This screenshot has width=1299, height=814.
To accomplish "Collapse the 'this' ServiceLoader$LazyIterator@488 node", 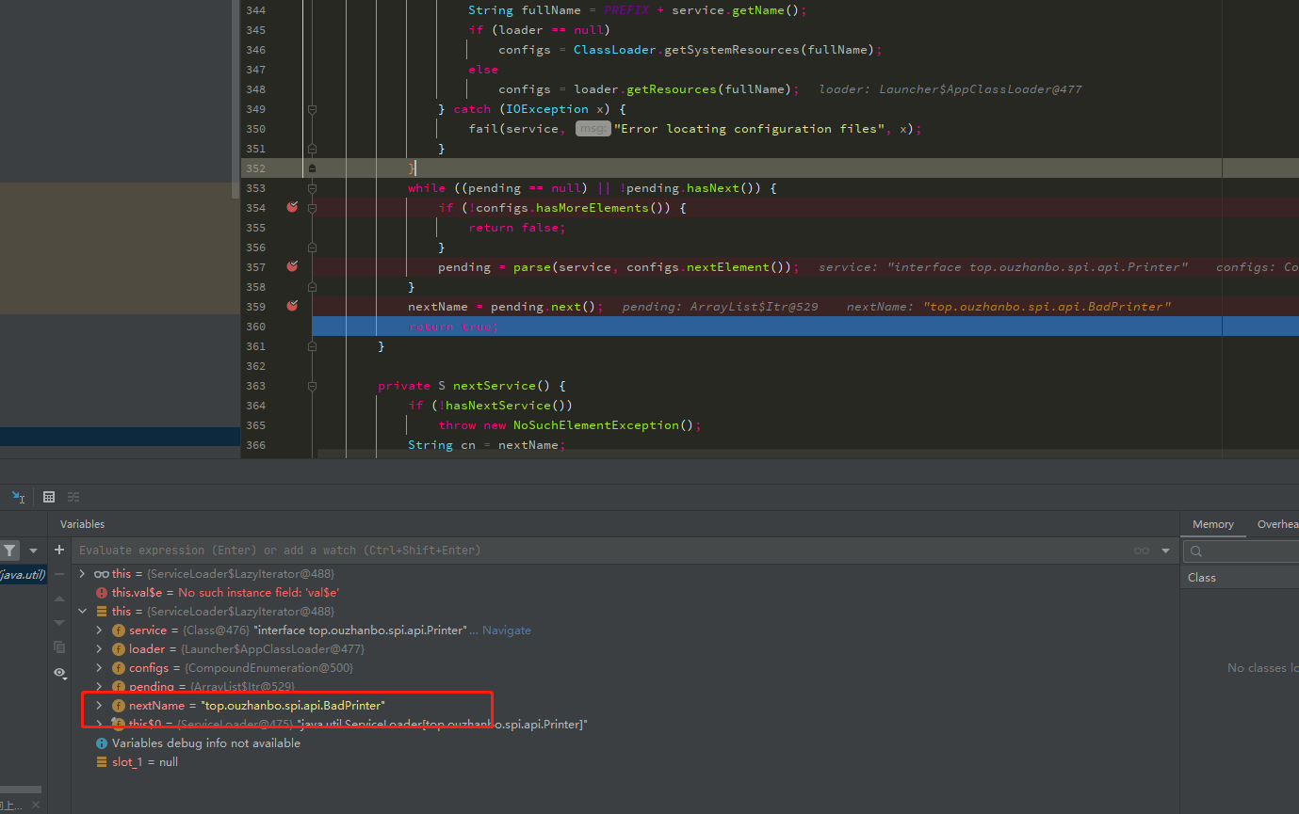I will click(x=82, y=611).
